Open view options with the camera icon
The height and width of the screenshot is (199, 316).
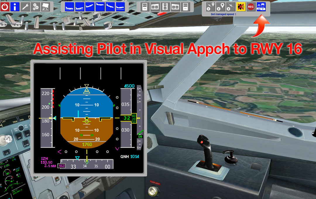click(x=45, y=6)
